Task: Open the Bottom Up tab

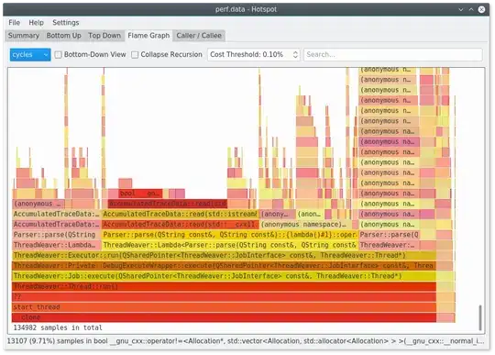Action: click(64, 36)
